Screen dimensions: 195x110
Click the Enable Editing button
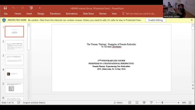pos(155,20)
